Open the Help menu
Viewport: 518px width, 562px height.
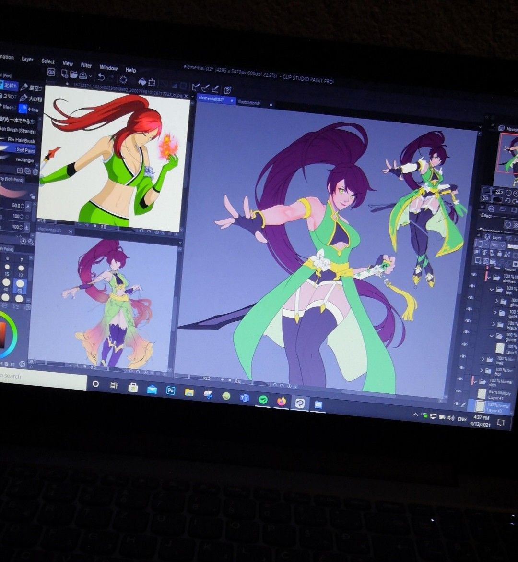pos(130,70)
